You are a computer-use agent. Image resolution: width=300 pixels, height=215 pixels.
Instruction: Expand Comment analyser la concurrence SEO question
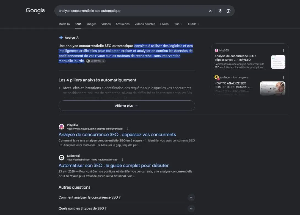[127, 197]
